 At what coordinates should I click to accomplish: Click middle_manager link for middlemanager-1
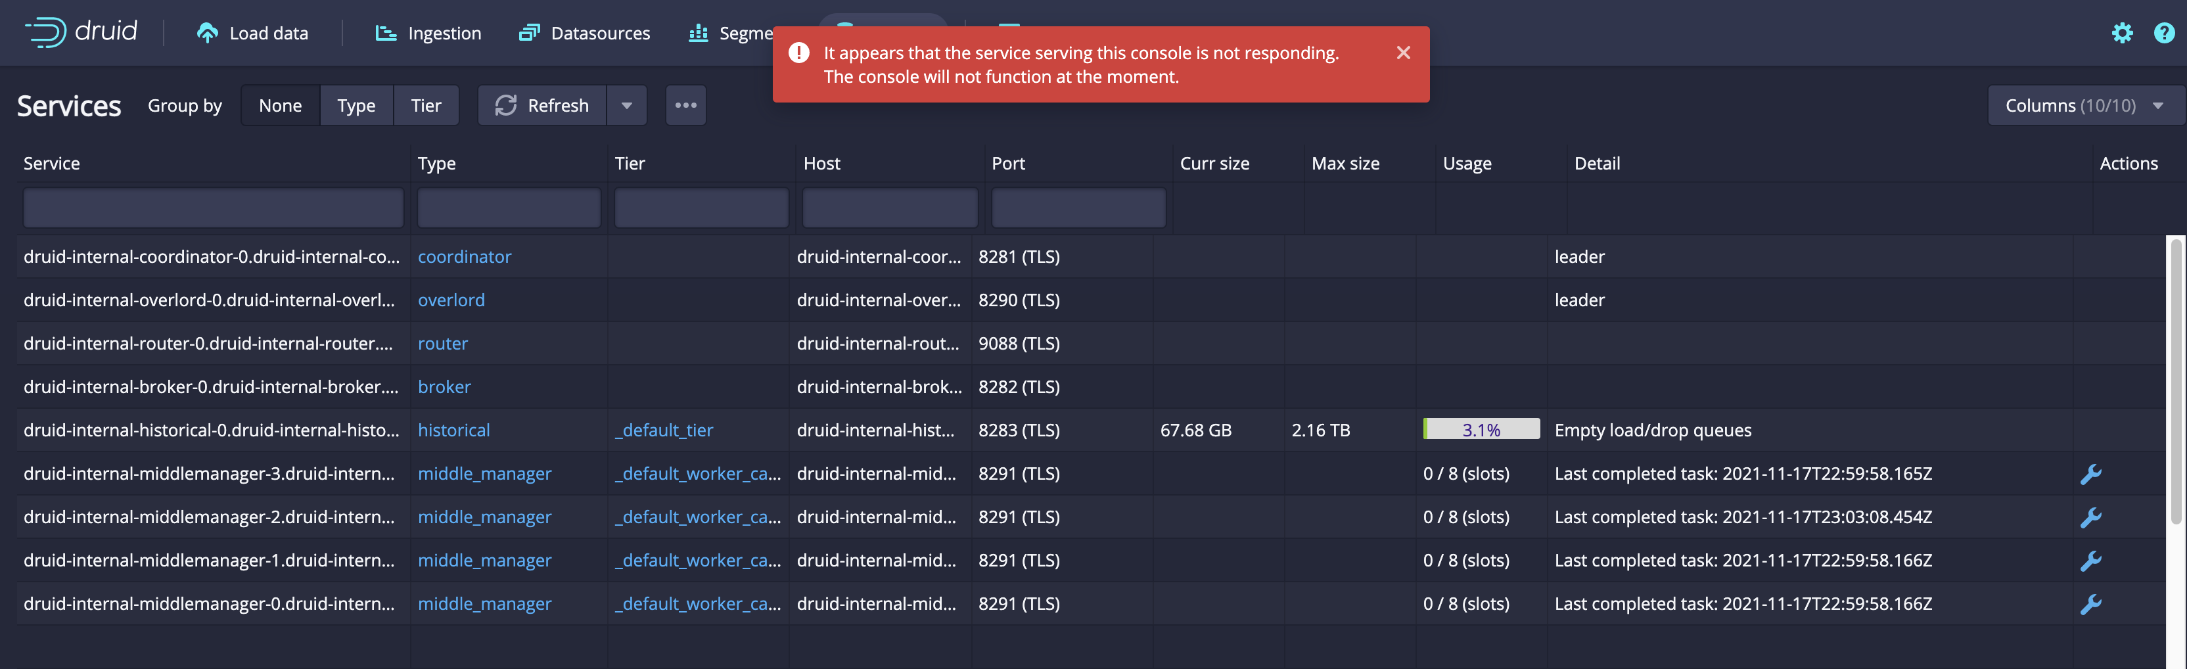[484, 561]
